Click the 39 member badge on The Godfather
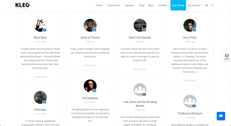Screen dimensions: 231x126 pyautogui.click(x=94, y=90)
